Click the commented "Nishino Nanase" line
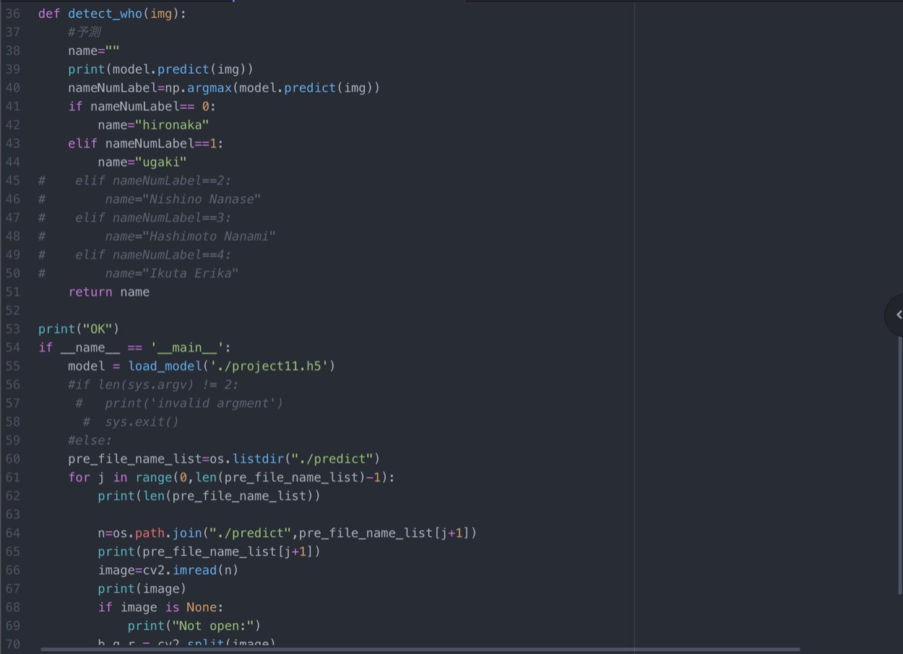Screen dimensions: 903x654 (182, 199)
